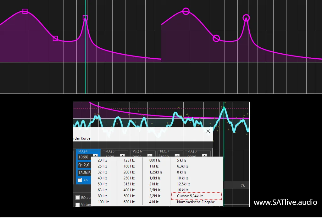Select the circular EQ handle at left peak
Image resolution: width=322 pixels, height=218 pixels.
186,11
